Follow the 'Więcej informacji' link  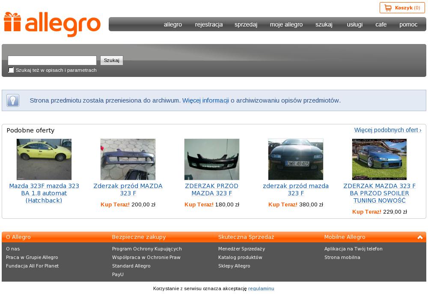click(x=205, y=100)
